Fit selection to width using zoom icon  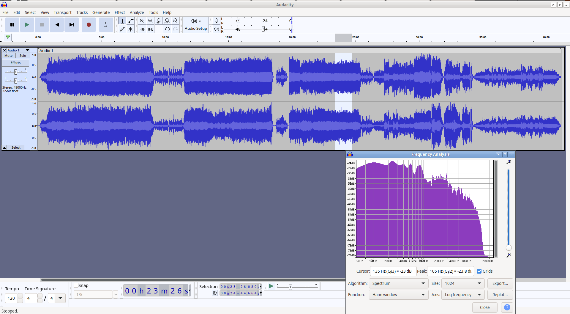159,21
